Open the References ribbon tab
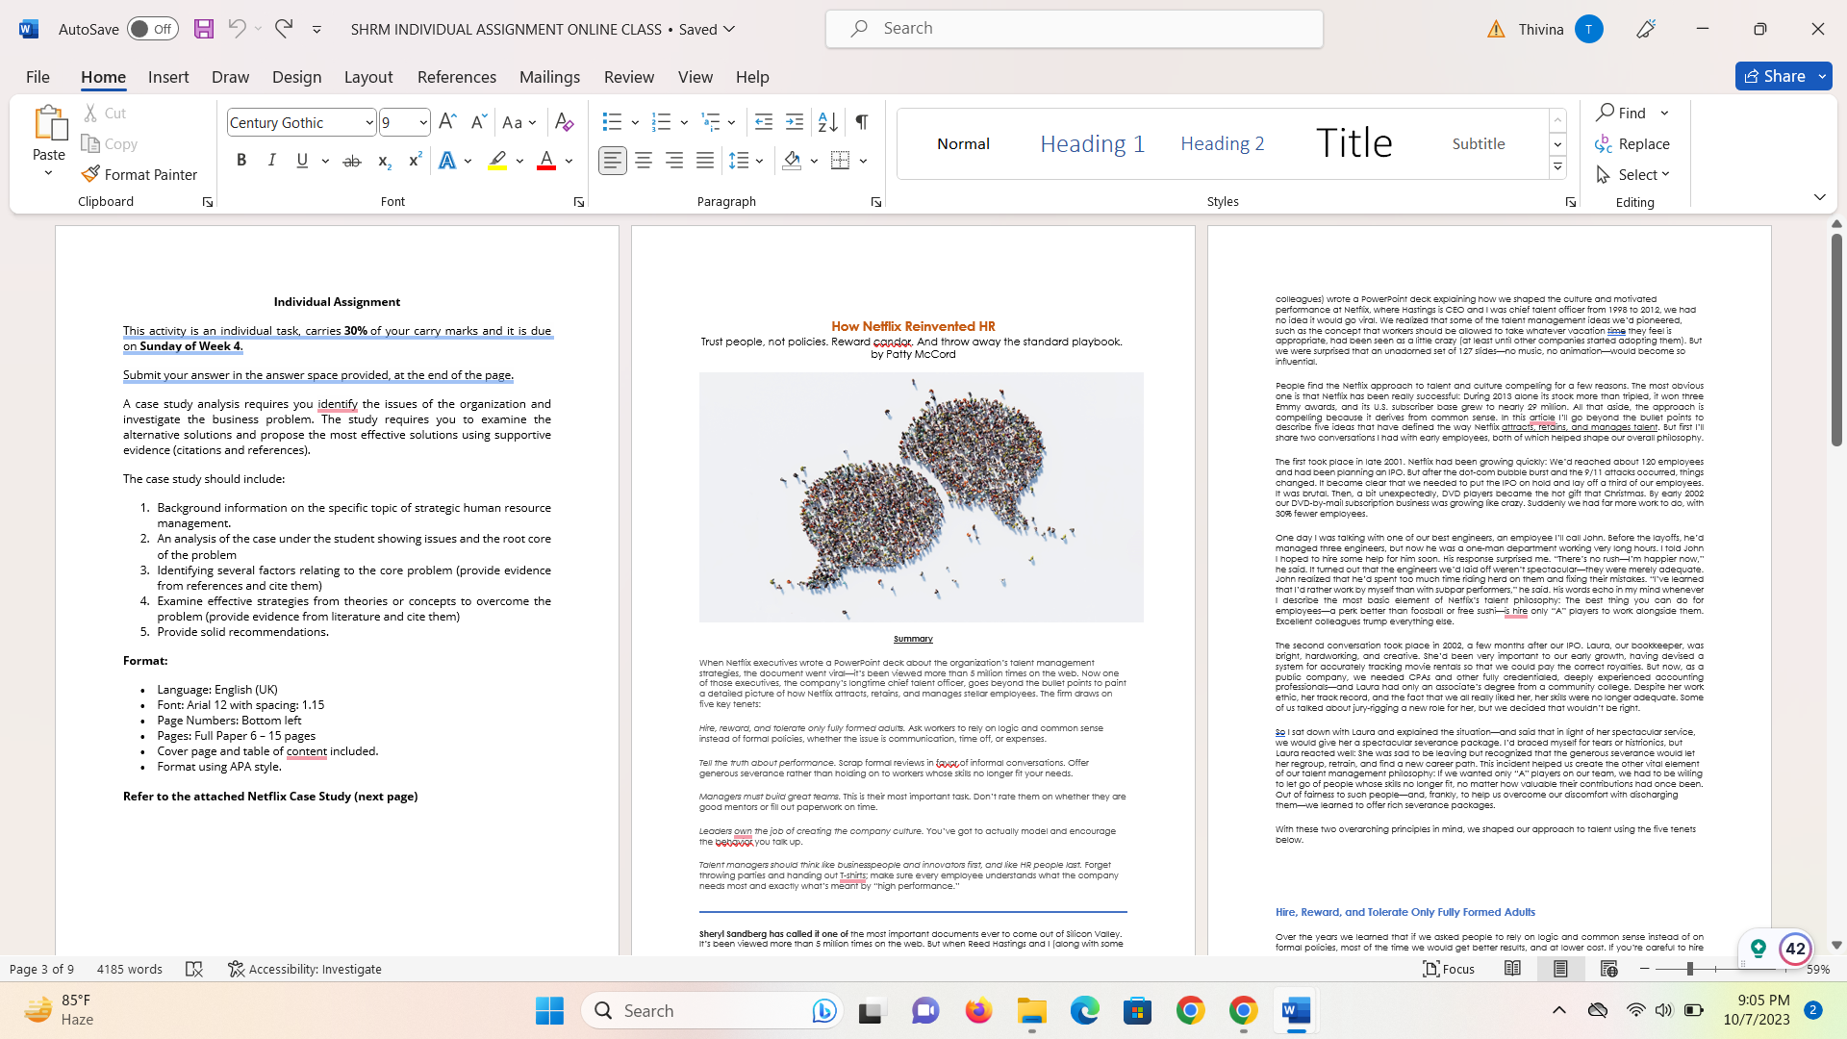This screenshot has width=1847, height=1039. (x=457, y=77)
